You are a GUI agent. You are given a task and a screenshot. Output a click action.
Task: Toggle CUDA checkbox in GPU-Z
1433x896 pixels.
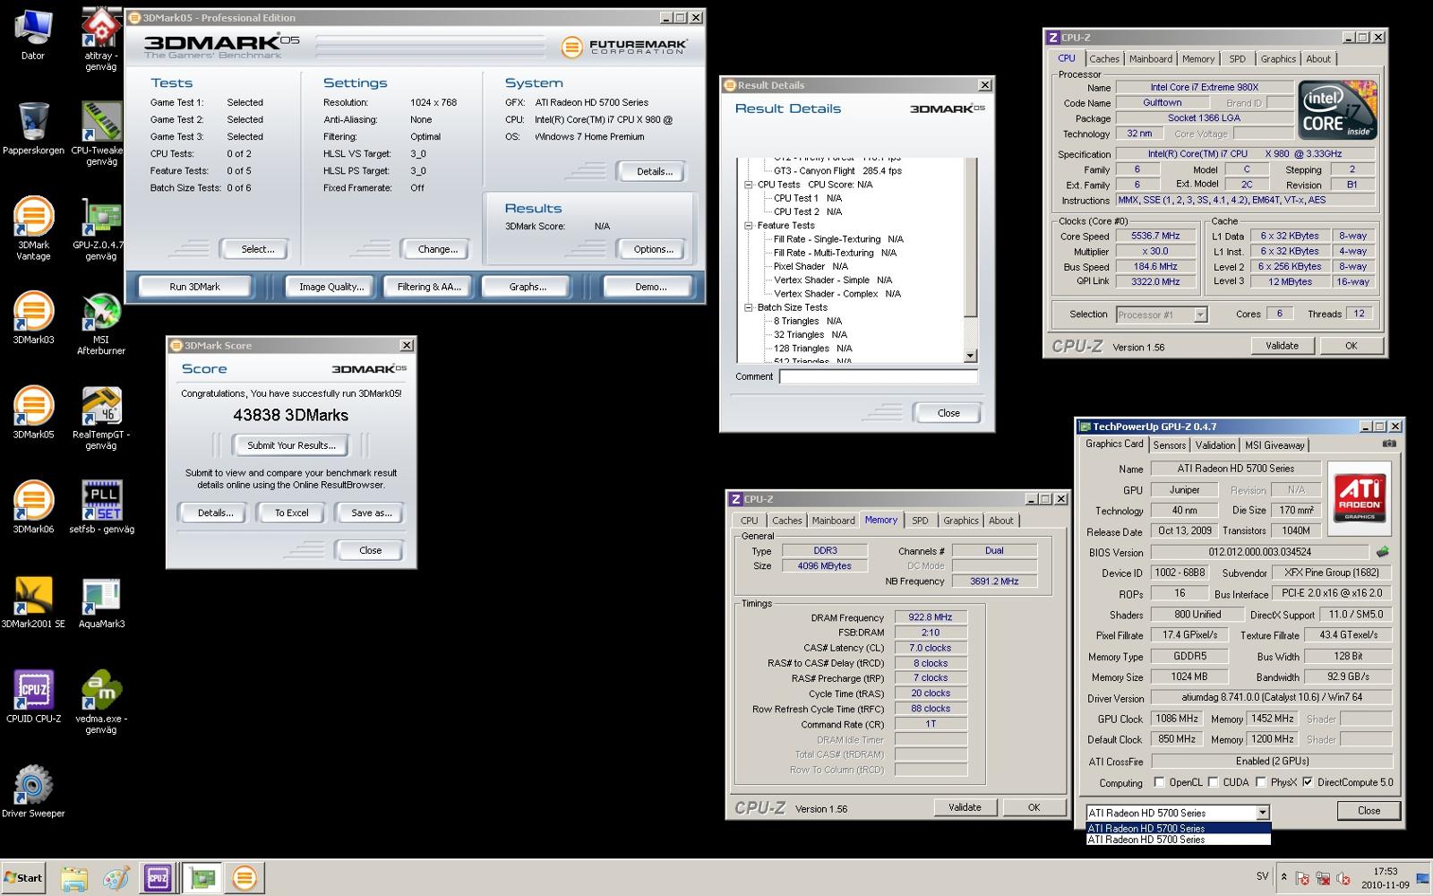coord(1213,782)
